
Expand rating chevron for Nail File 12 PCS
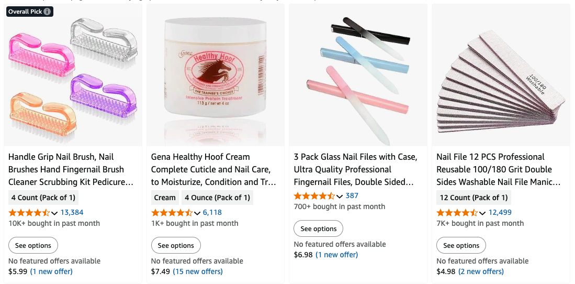click(x=482, y=213)
